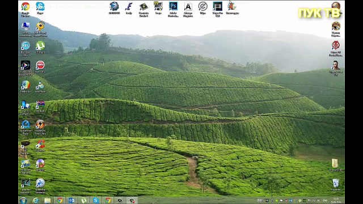Image resolution: width=363 pixels, height=204 pixels.
Task: Click the Chrome taskbar button beside File Explorer
Action: click(x=60, y=200)
